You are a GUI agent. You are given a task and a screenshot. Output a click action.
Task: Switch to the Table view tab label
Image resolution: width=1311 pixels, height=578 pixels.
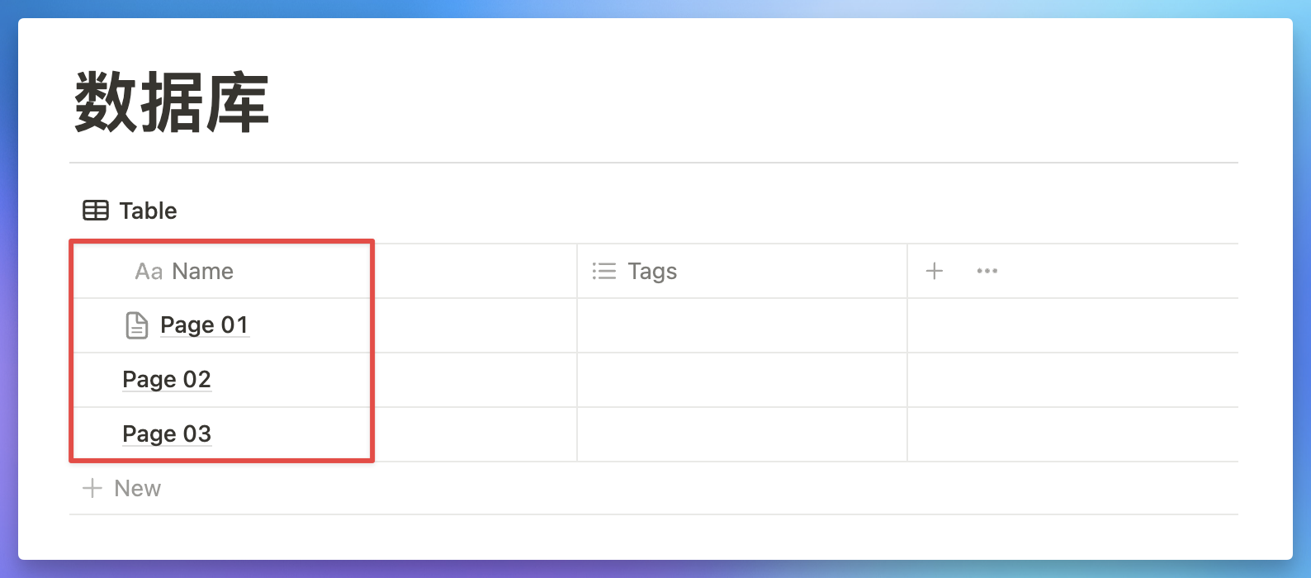coord(148,211)
